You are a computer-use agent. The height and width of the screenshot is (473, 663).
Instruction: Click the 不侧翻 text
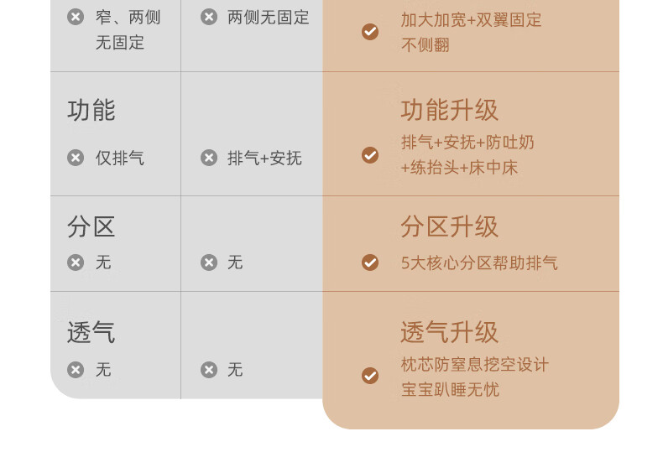pos(425,44)
